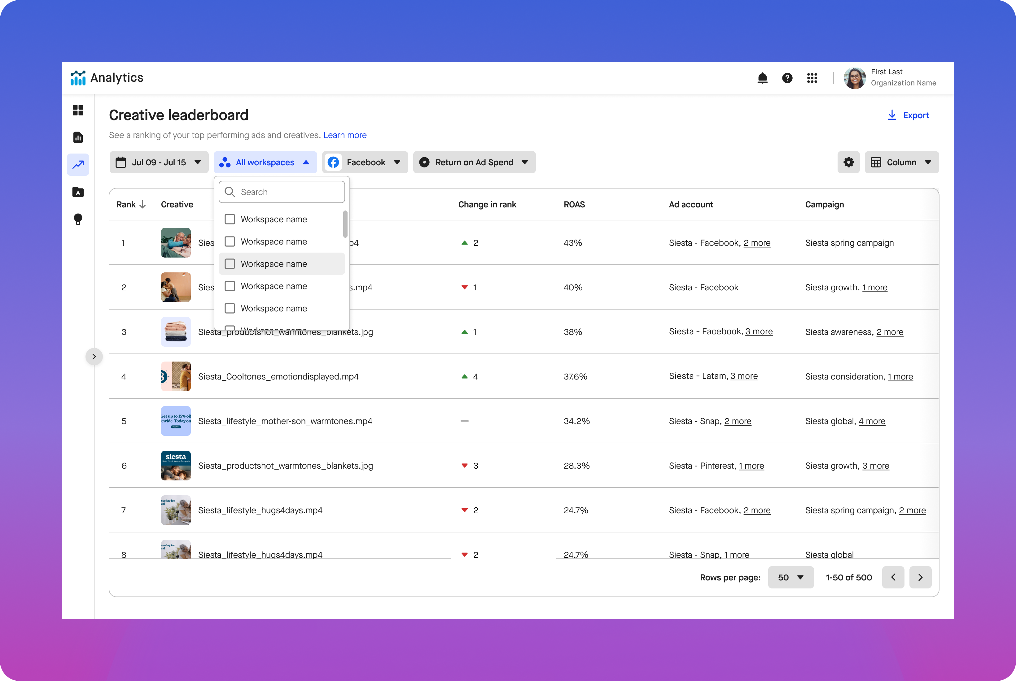Expand the collapsed sidebar chevron
This screenshot has height=681, width=1016.
click(94, 357)
